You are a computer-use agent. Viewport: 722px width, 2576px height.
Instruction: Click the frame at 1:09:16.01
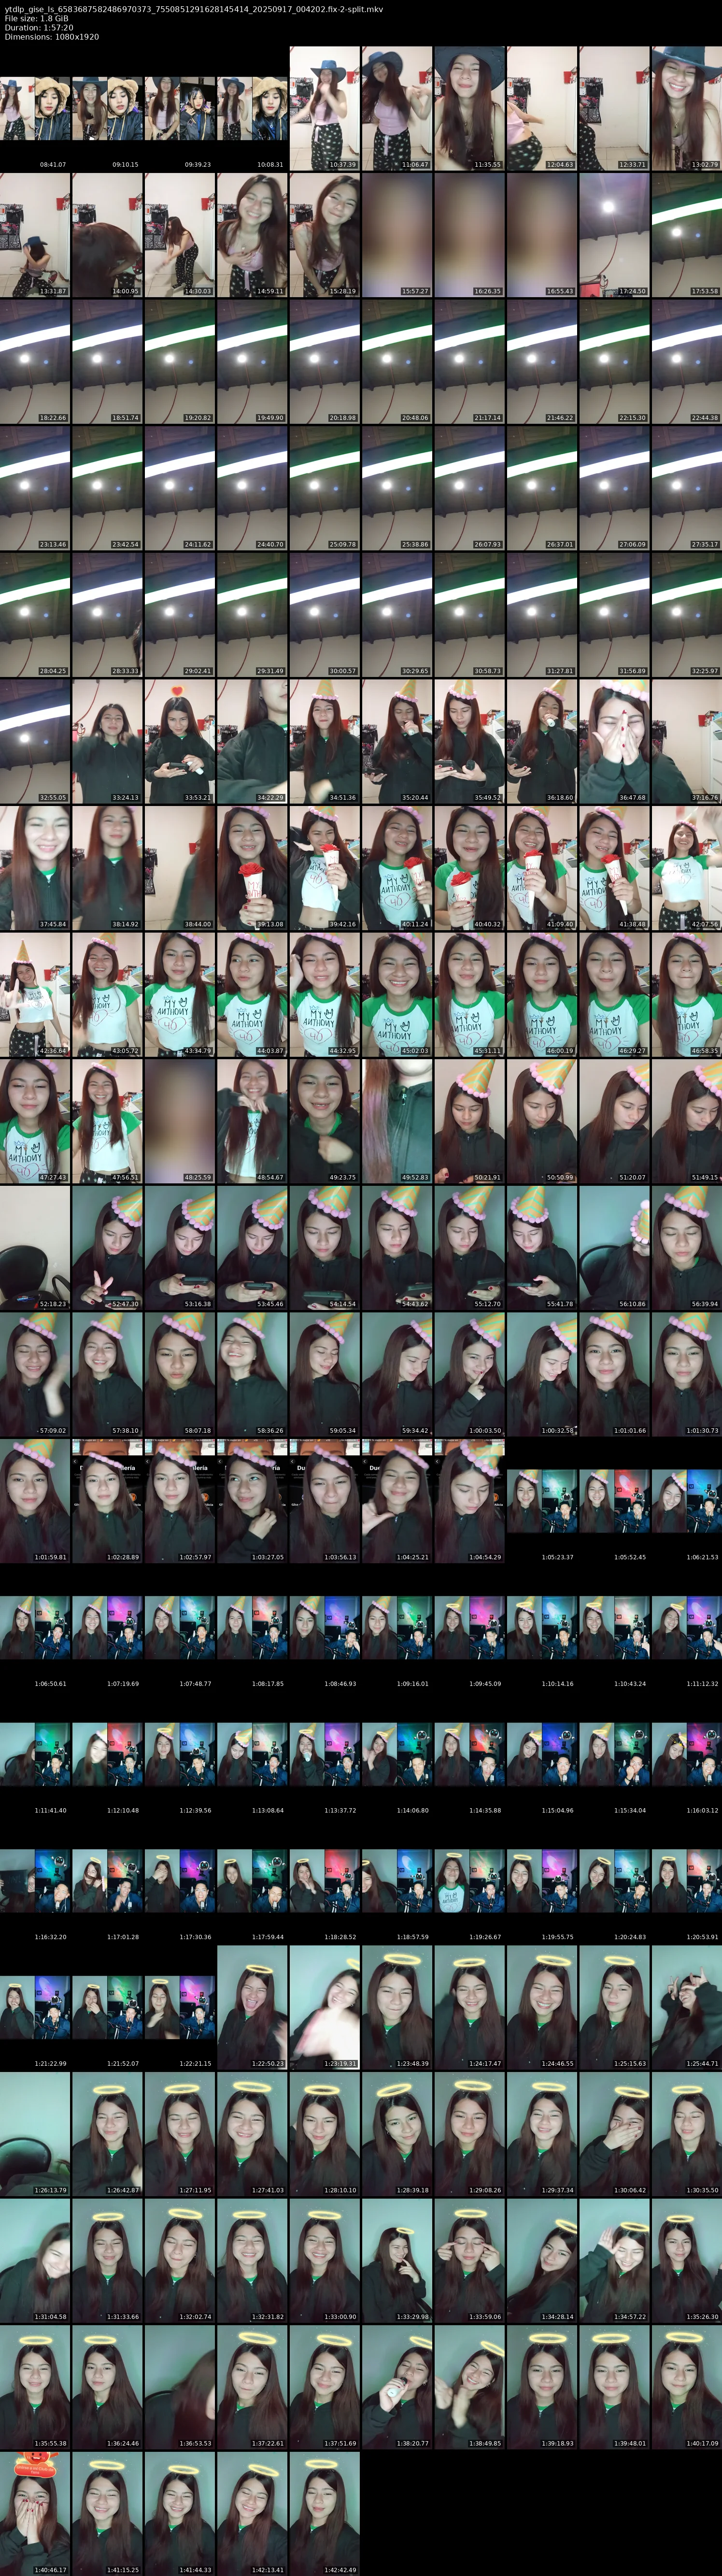397,1628
